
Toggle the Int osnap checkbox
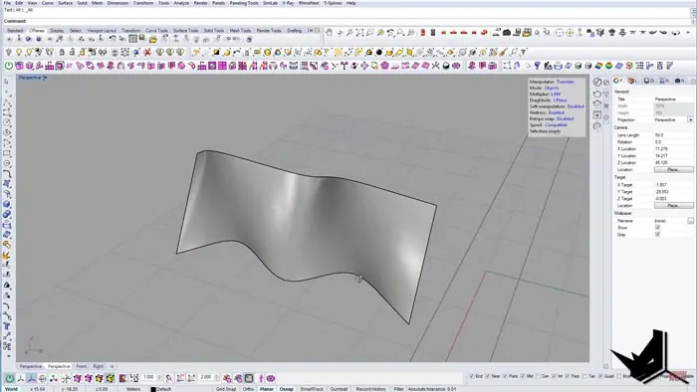coord(554,376)
